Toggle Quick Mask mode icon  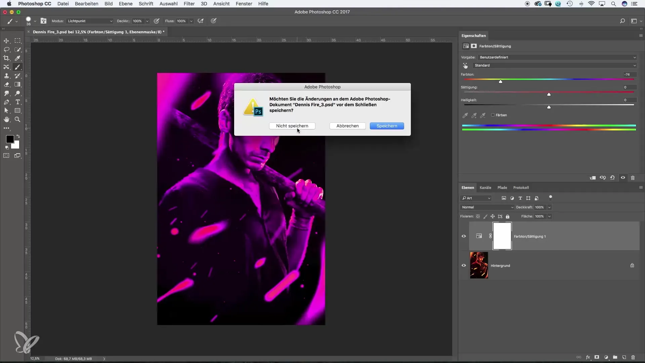tap(6, 156)
